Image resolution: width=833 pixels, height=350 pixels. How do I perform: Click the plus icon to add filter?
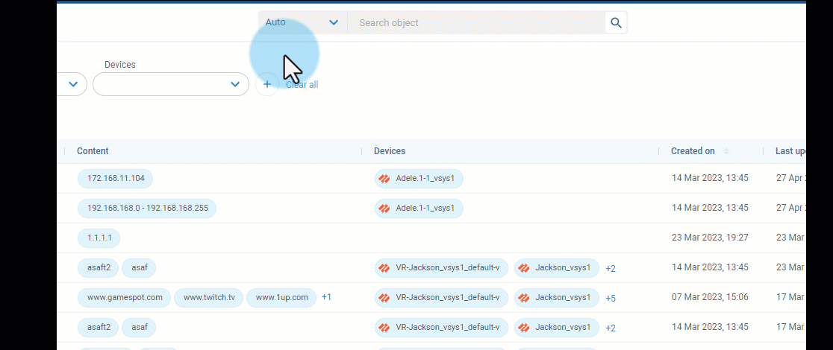267,84
